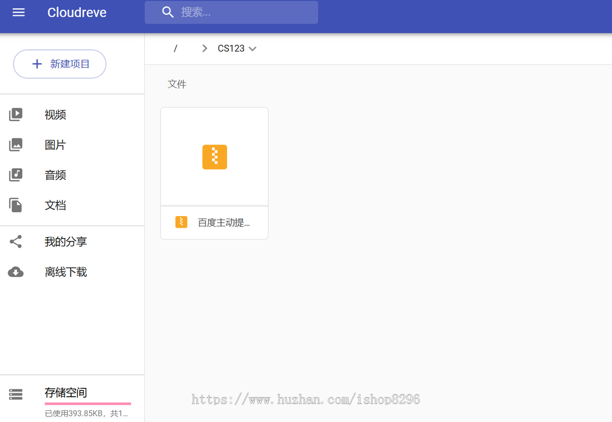Click the 新建项目 button
612x422 pixels.
60,64
